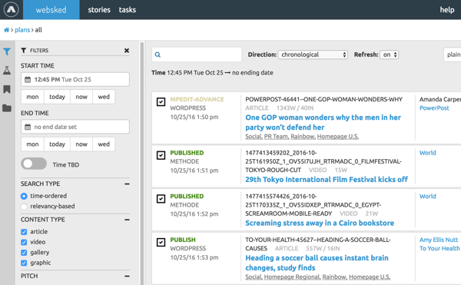Toggle the Time TBD switch

pos(34,164)
